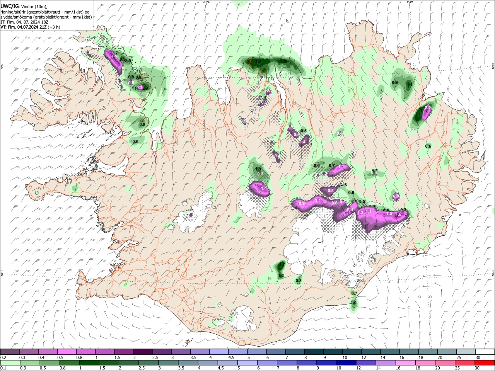
Task: Pick the white 30 swatch in upper legend row
Action: point(485,352)
